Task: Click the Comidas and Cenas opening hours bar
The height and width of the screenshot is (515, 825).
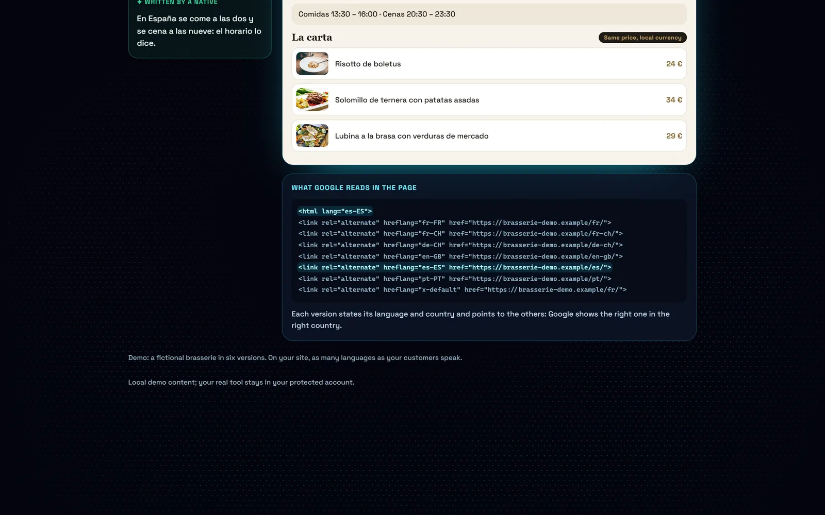Action: coord(489,14)
